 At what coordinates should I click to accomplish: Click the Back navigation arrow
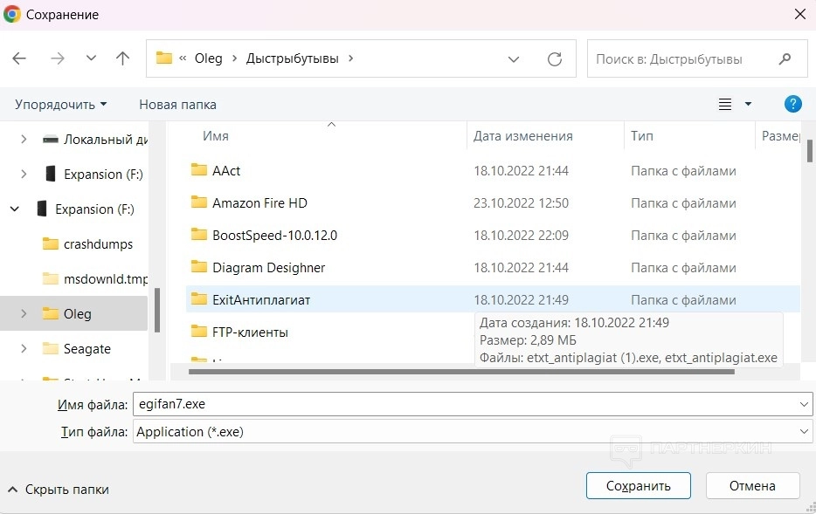pos(19,58)
